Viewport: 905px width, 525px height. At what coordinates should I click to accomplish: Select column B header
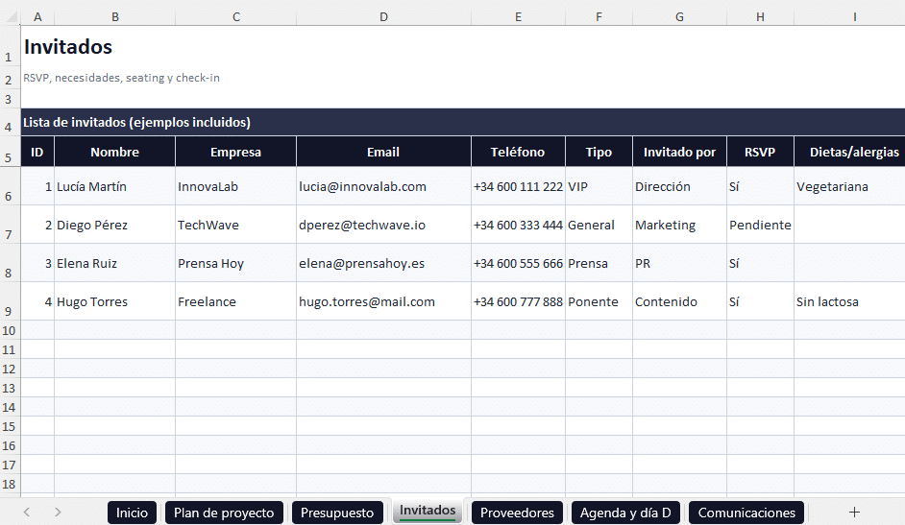point(115,17)
